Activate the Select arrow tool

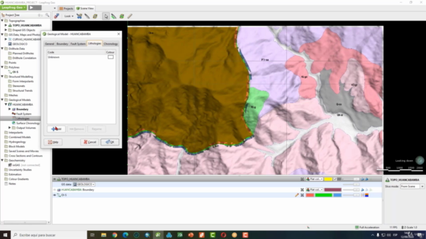click(106, 16)
